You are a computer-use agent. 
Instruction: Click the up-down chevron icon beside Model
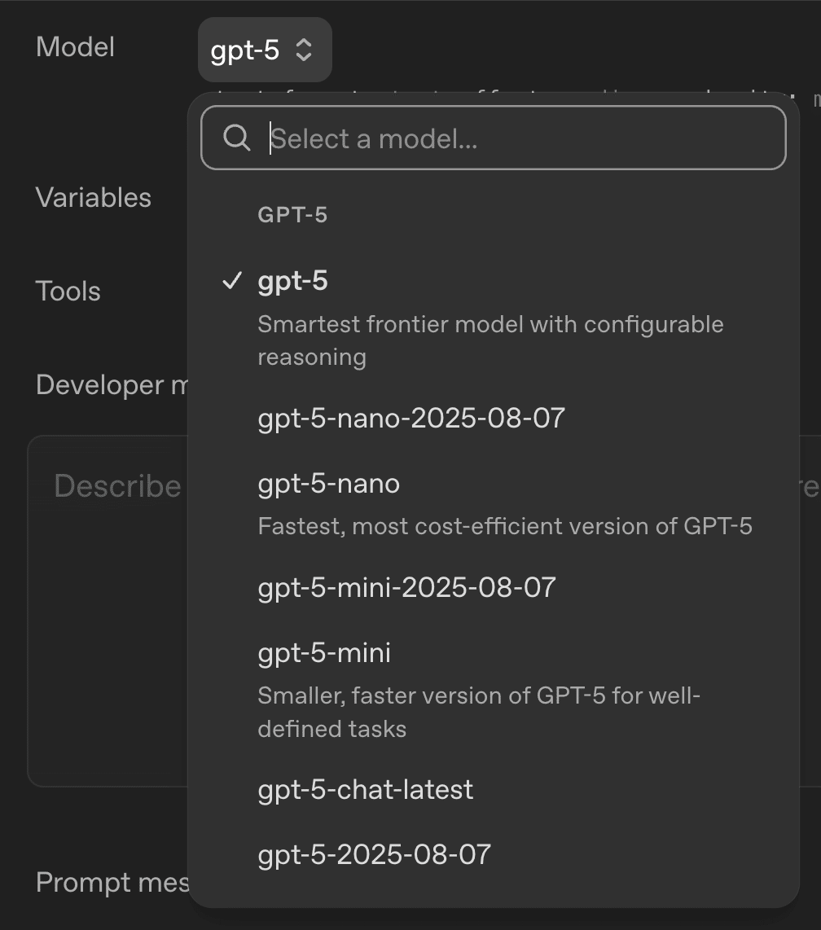click(303, 50)
